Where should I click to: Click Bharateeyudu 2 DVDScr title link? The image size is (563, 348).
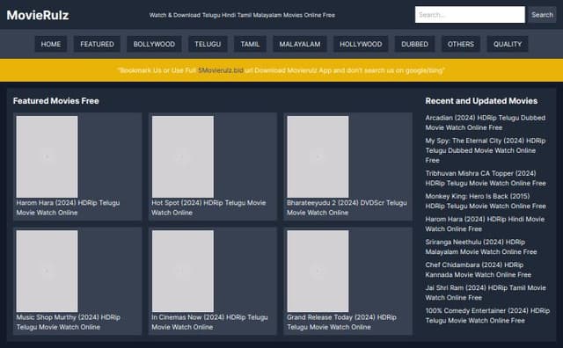[x=347, y=207]
